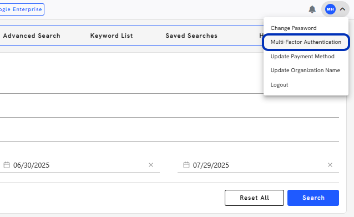Open calendar for 06/30/2025 date
The width and height of the screenshot is (354, 217).
pyautogui.click(x=7, y=165)
